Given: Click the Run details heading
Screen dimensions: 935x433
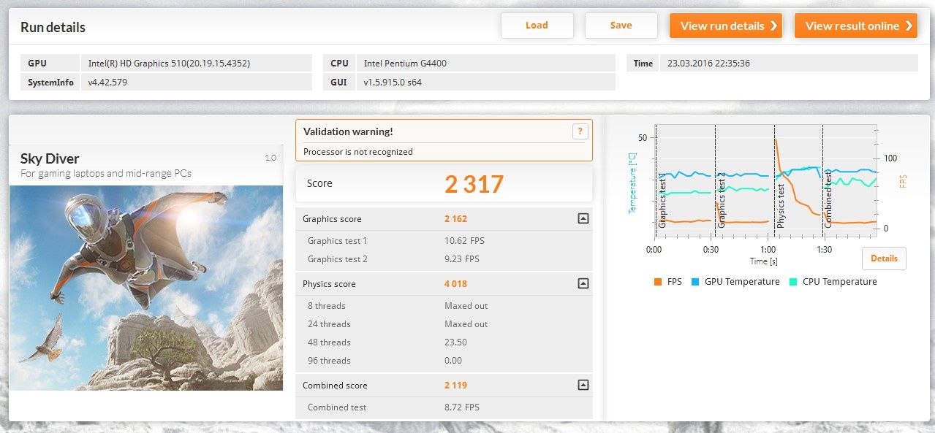Looking at the screenshot, I should pyautogui.click(x=53, y=28).
